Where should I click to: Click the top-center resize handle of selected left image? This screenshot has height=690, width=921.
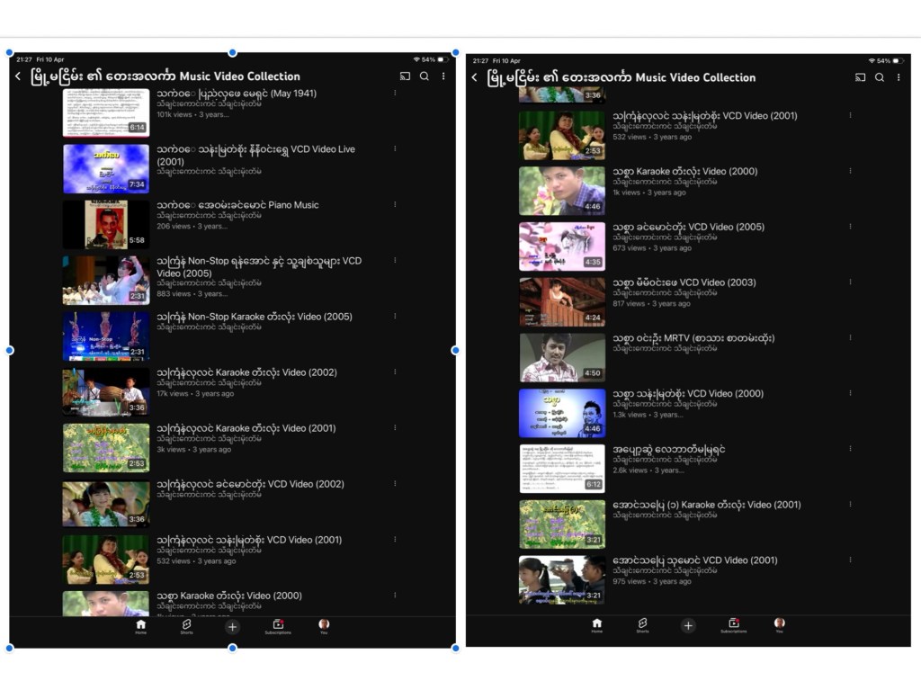[x=233, y=52]
